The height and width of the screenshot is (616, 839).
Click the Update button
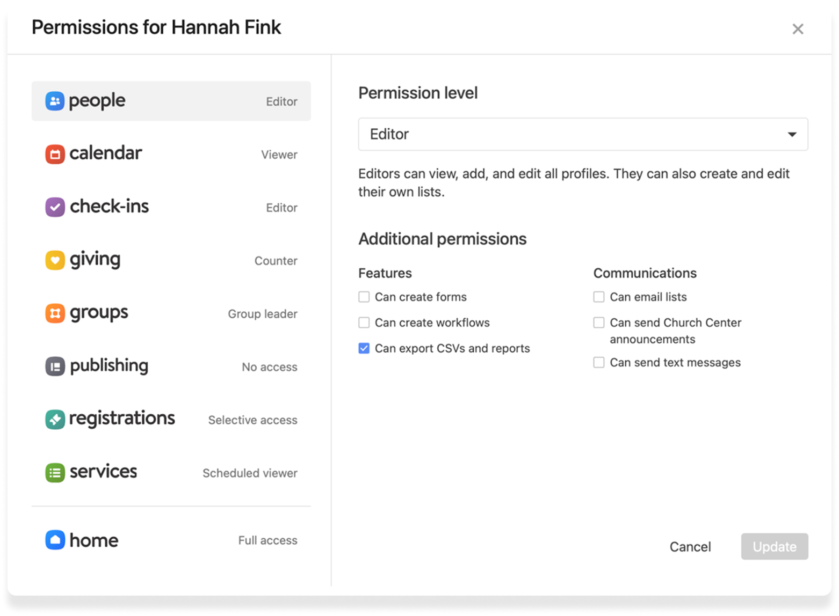(x=774, y=547)
